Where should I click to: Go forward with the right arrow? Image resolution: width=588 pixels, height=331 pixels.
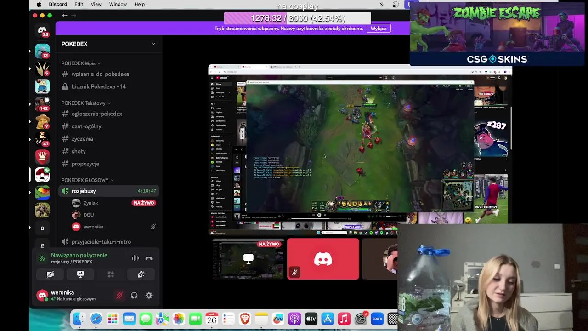(73, 15)
